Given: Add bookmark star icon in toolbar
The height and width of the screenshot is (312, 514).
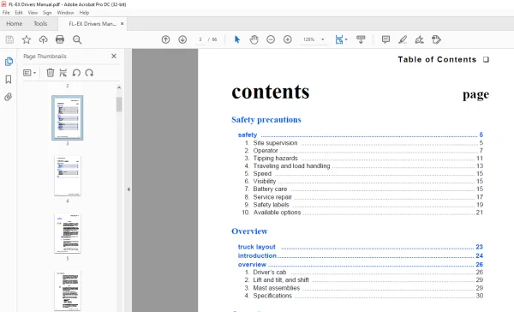Looking at the screenshot, I should (x=27, y=39).
